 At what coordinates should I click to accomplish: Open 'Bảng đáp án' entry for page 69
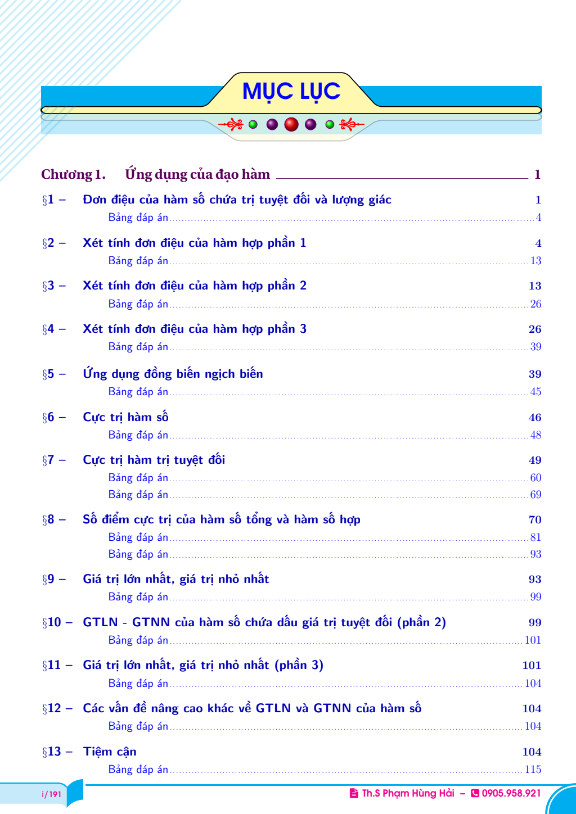click(x=138, y=495)
